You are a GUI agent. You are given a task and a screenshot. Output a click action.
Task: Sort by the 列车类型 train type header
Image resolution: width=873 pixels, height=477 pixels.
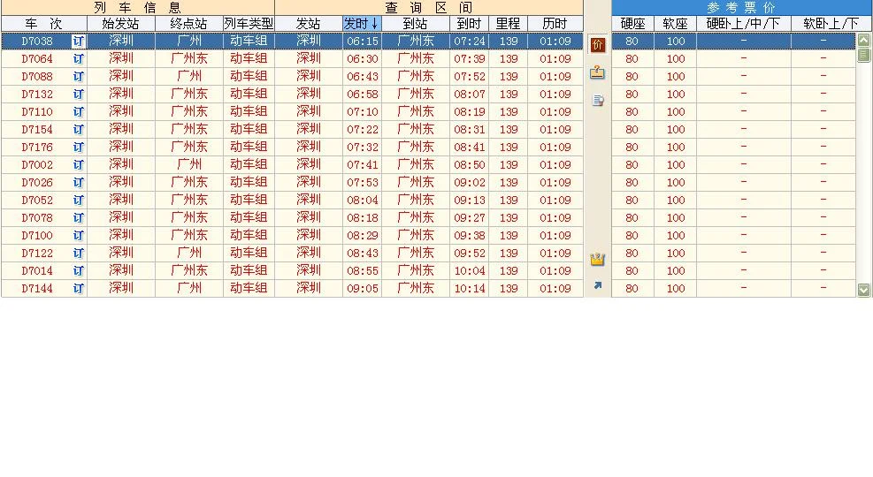[249, 24]
